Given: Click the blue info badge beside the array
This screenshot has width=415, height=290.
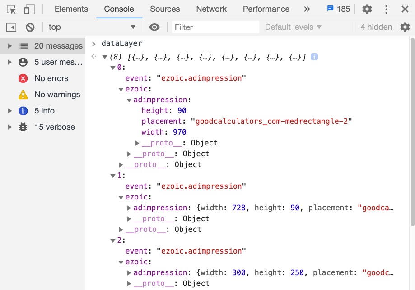Looking at the screenshot, I should pos(314,57).
